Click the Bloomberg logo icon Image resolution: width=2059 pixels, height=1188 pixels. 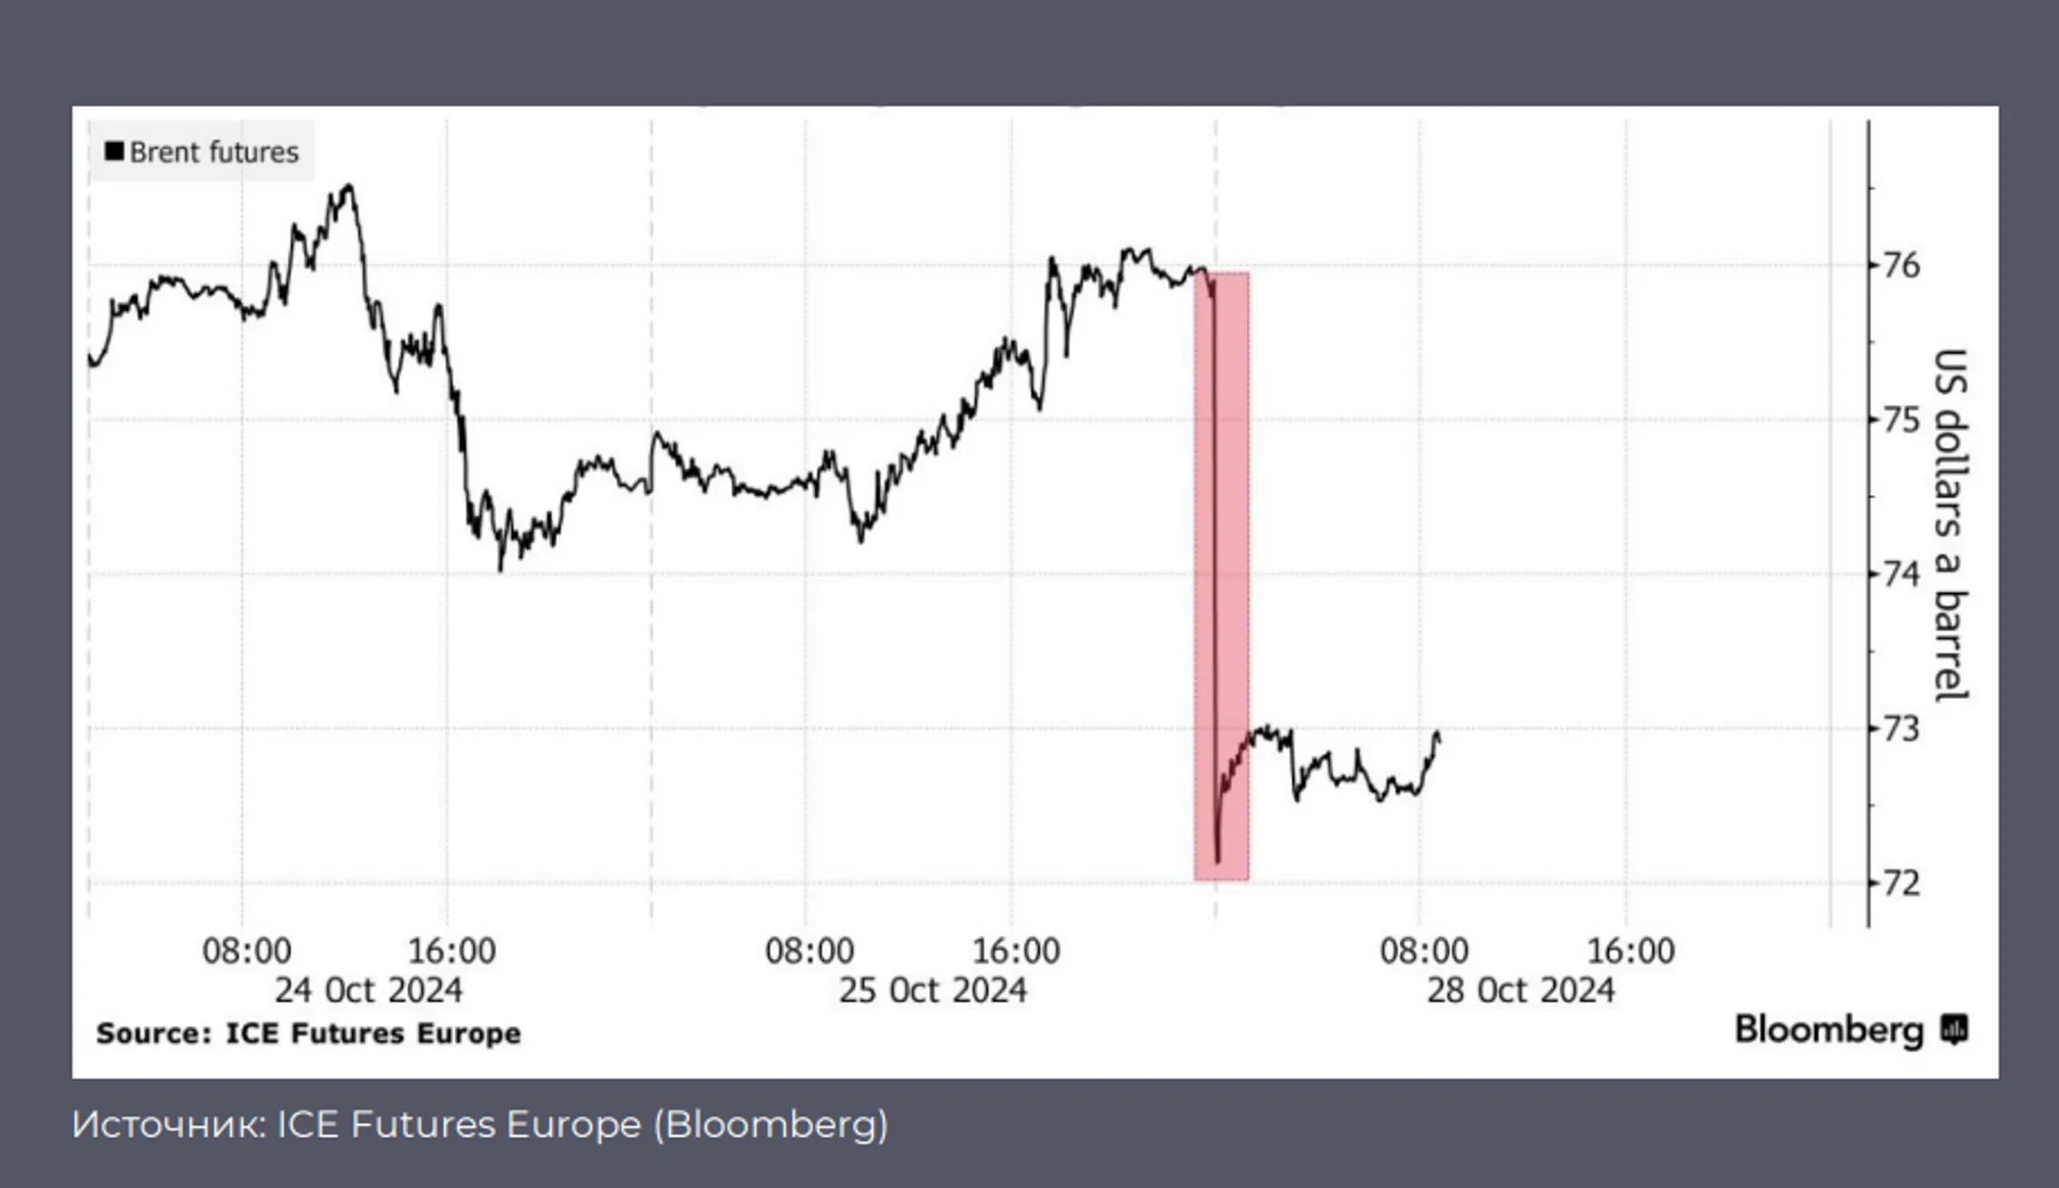pos(1954,1030)
